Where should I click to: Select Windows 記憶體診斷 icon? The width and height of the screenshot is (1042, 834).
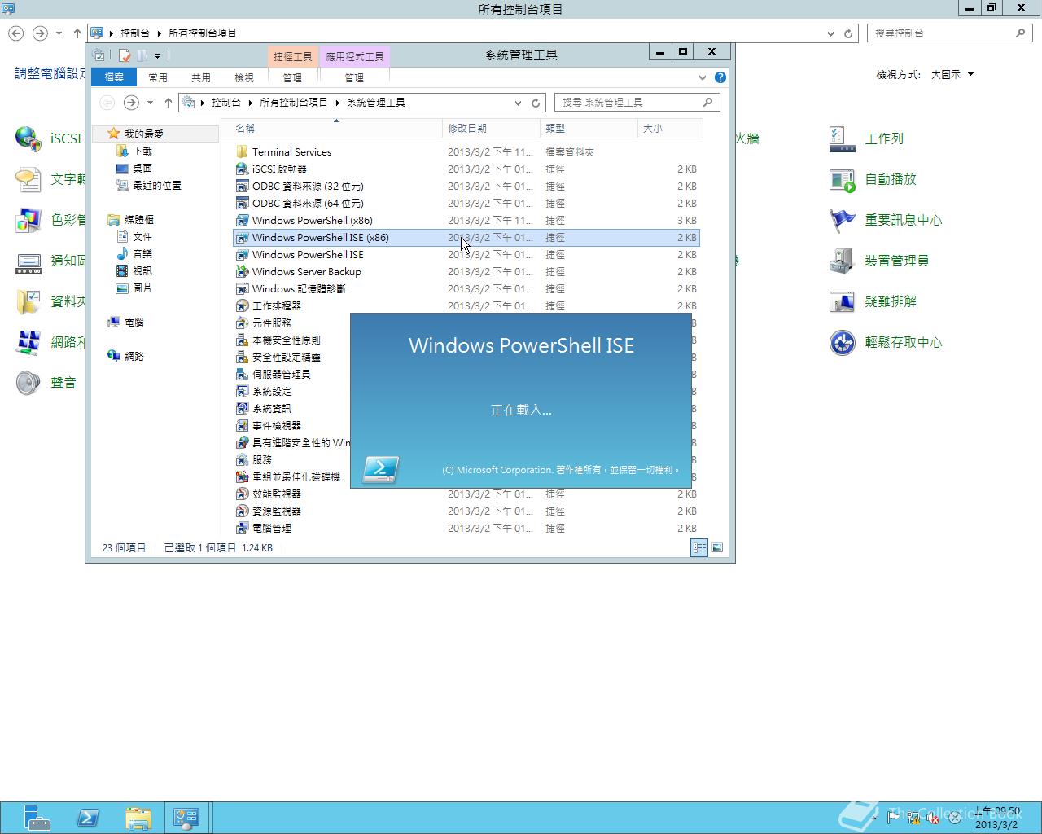(x=242, y=288)
